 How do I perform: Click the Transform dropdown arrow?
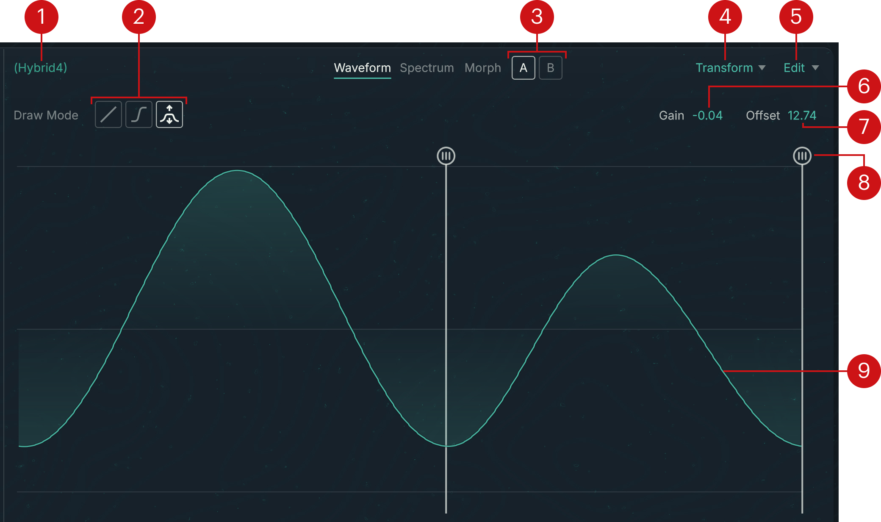coord(762,68)
